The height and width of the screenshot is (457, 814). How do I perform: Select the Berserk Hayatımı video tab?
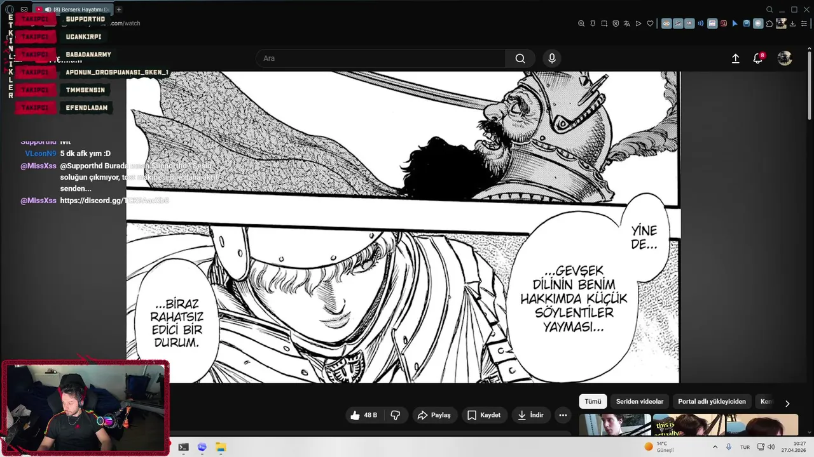click(x=72, y=10)
